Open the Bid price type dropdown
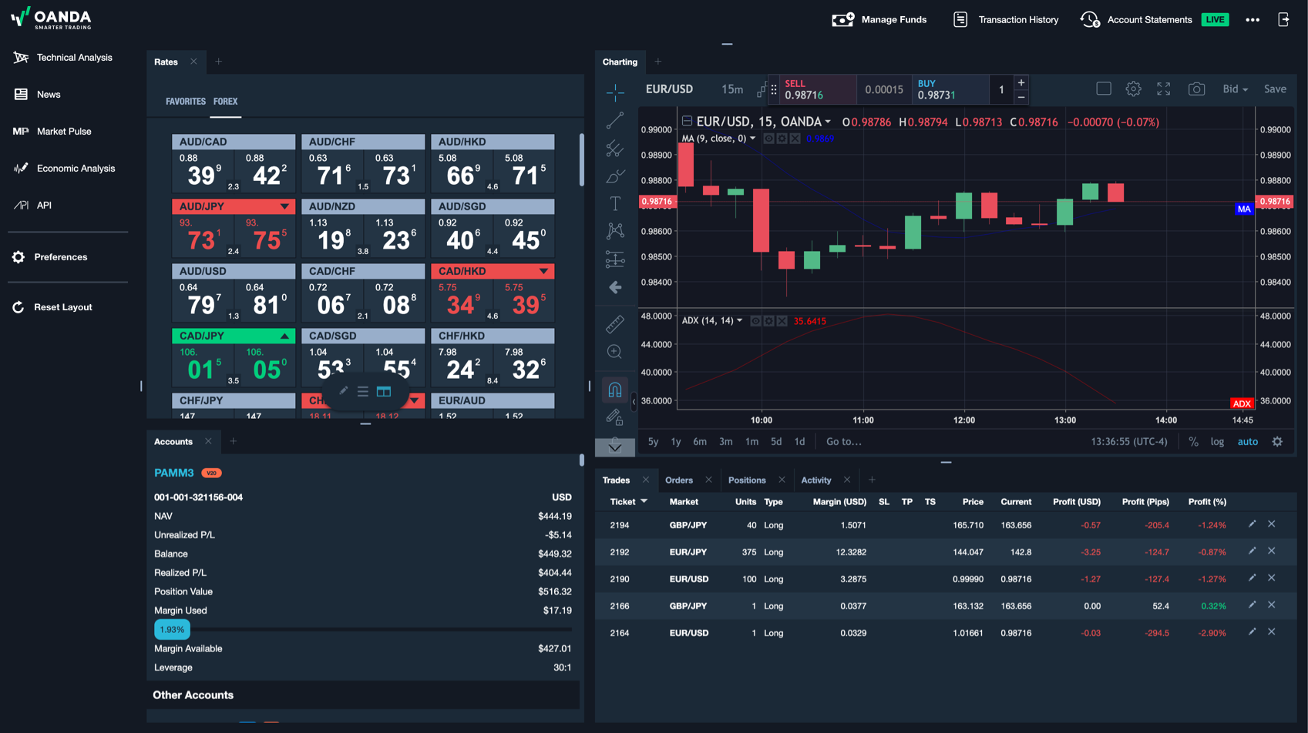1308x733 pixels. pos(1236,89)
